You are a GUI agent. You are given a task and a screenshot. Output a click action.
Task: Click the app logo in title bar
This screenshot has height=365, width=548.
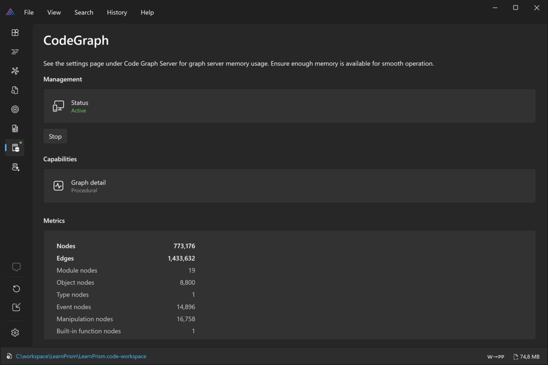(10, 12)
